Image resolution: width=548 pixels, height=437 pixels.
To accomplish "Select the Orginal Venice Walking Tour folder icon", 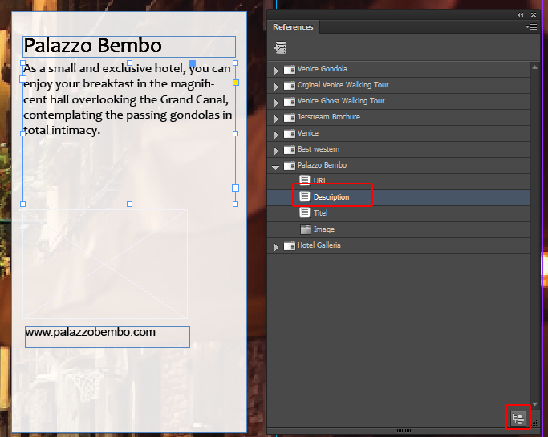I will tap(290, 86).
